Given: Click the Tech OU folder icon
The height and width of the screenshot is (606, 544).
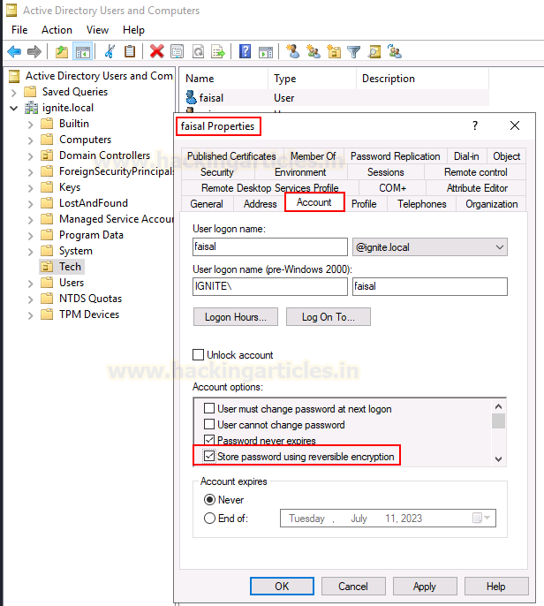Looking at the screenshot, I should coord(47,267).
